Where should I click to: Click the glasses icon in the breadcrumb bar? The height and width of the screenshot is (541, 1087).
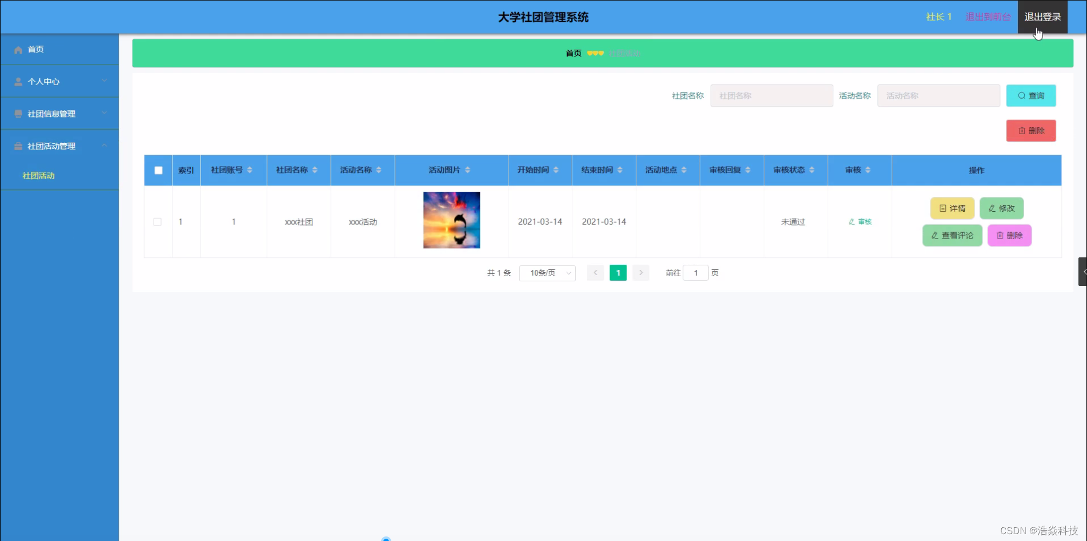point(595,53)
